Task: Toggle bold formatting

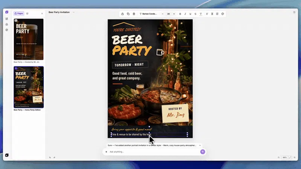Action: 180,14
